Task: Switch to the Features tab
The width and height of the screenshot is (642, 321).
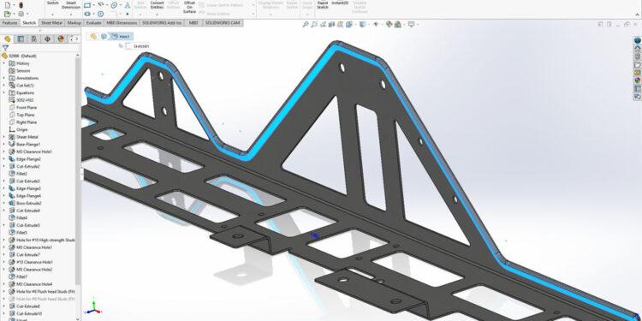Action: (x=9, y=23)
